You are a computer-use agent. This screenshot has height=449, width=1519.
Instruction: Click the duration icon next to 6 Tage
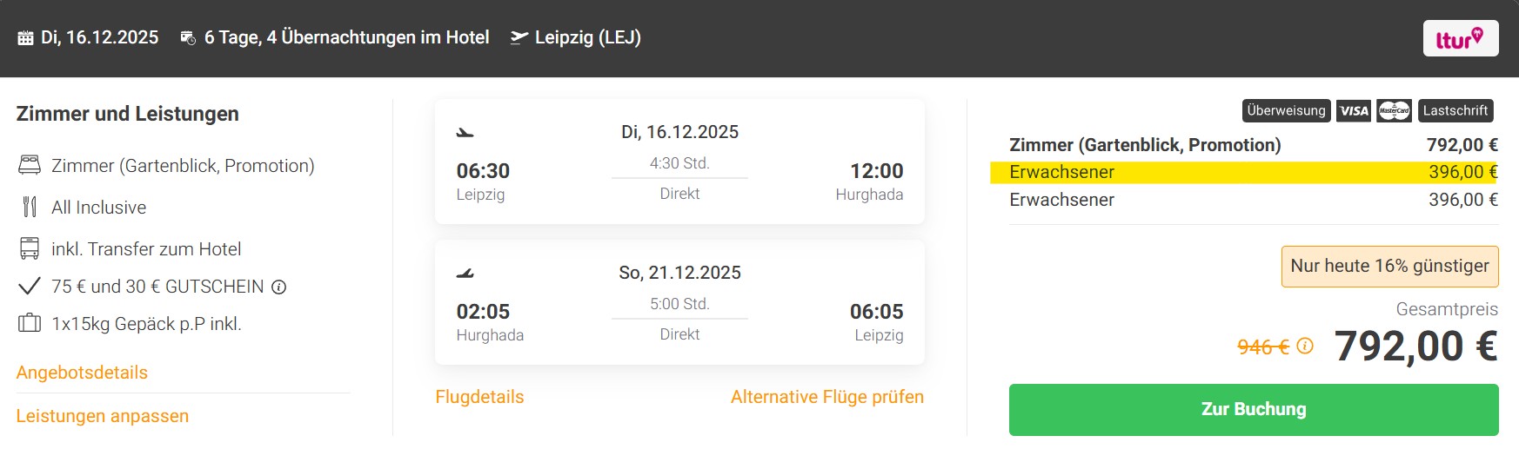point(188,38)
